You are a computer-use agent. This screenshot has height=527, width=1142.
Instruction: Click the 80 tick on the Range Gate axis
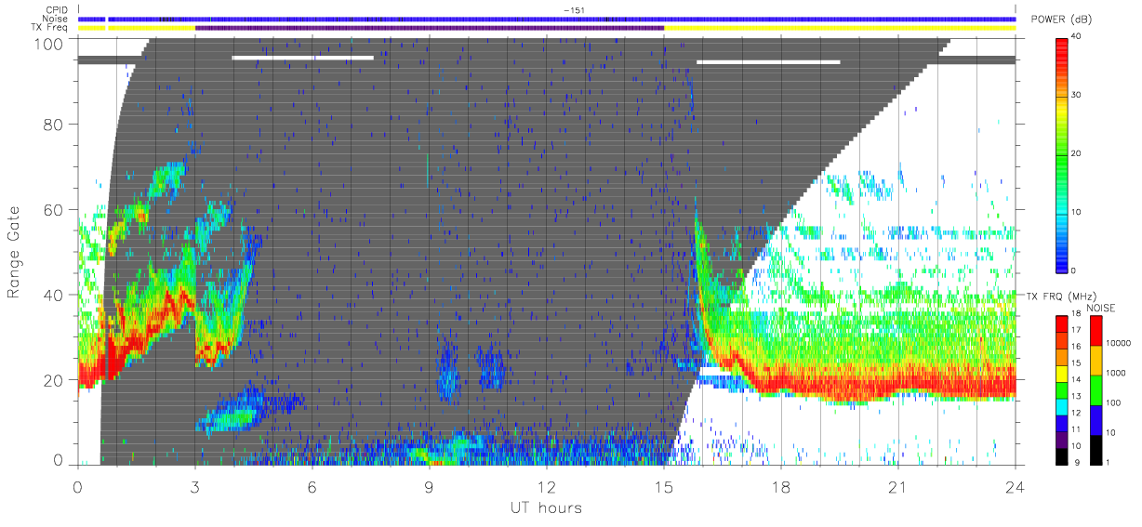click(54, 124)
